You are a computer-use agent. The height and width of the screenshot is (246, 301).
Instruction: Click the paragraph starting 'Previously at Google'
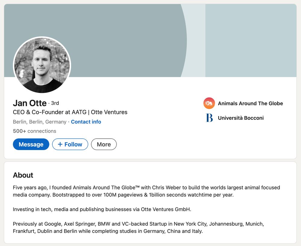[x=138, y=227]
